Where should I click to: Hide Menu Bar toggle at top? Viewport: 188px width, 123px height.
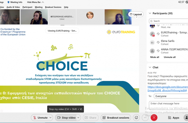coord(36,2)
